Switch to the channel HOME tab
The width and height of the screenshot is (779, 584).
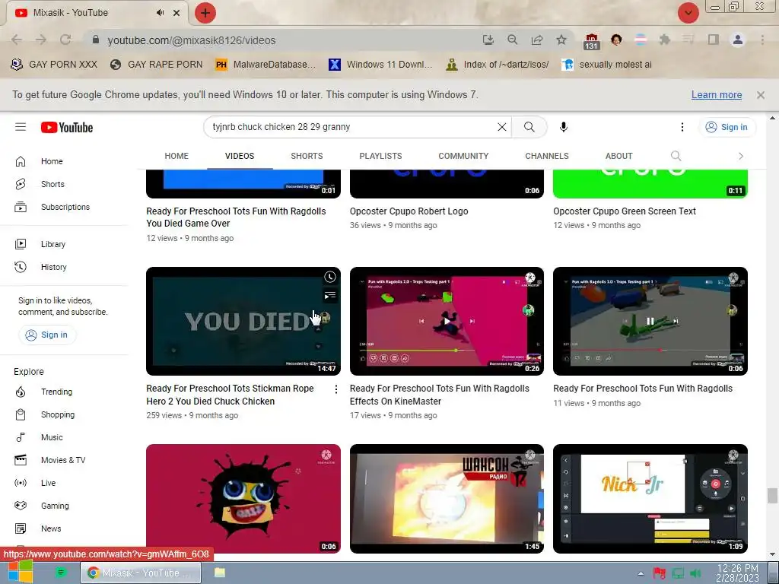click(176, 156)
